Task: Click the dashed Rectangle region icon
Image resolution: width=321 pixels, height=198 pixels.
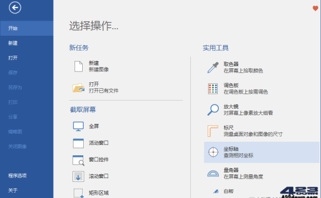Action: tap(78, 193)
